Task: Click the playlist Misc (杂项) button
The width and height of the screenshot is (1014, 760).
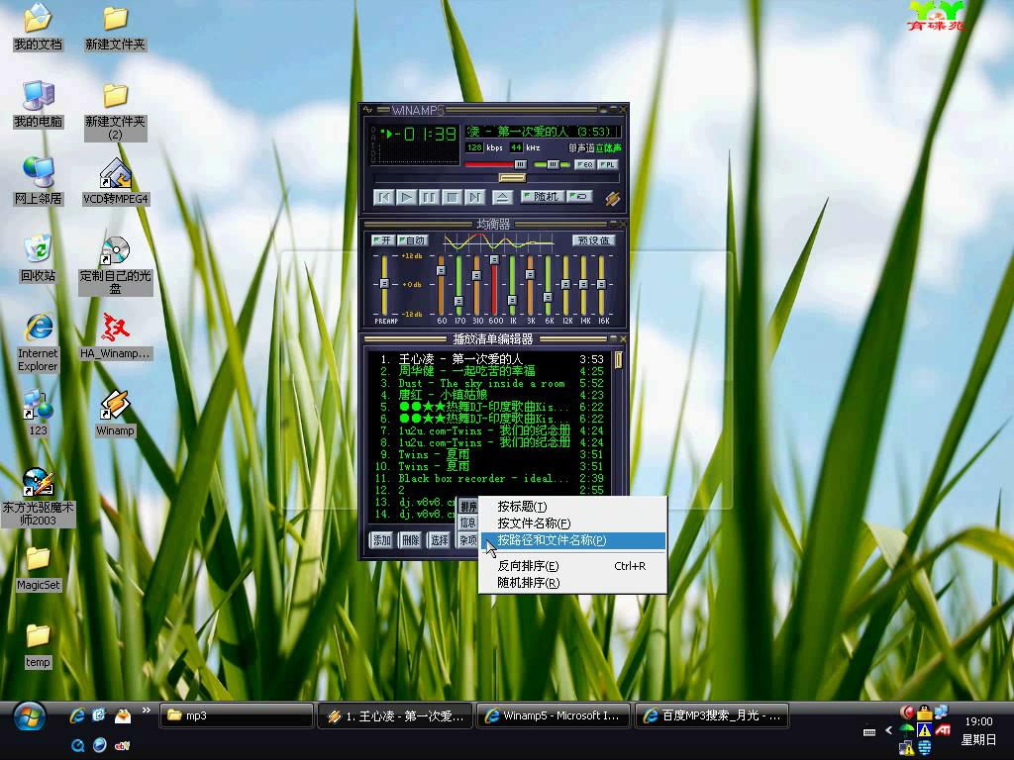Action: [x=467, y=540]
